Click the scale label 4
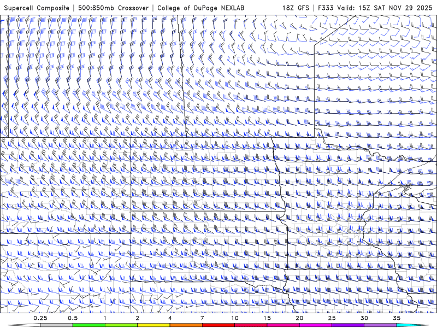 pos(170,318)
